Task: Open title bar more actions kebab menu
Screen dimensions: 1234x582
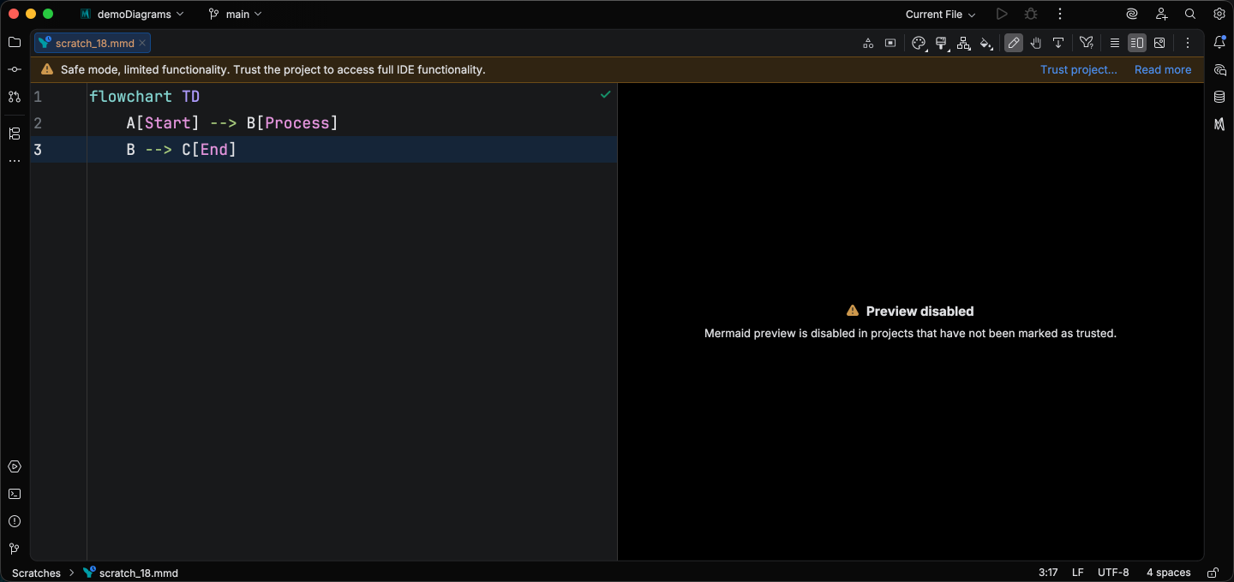Action: [x=1060, y=14]
